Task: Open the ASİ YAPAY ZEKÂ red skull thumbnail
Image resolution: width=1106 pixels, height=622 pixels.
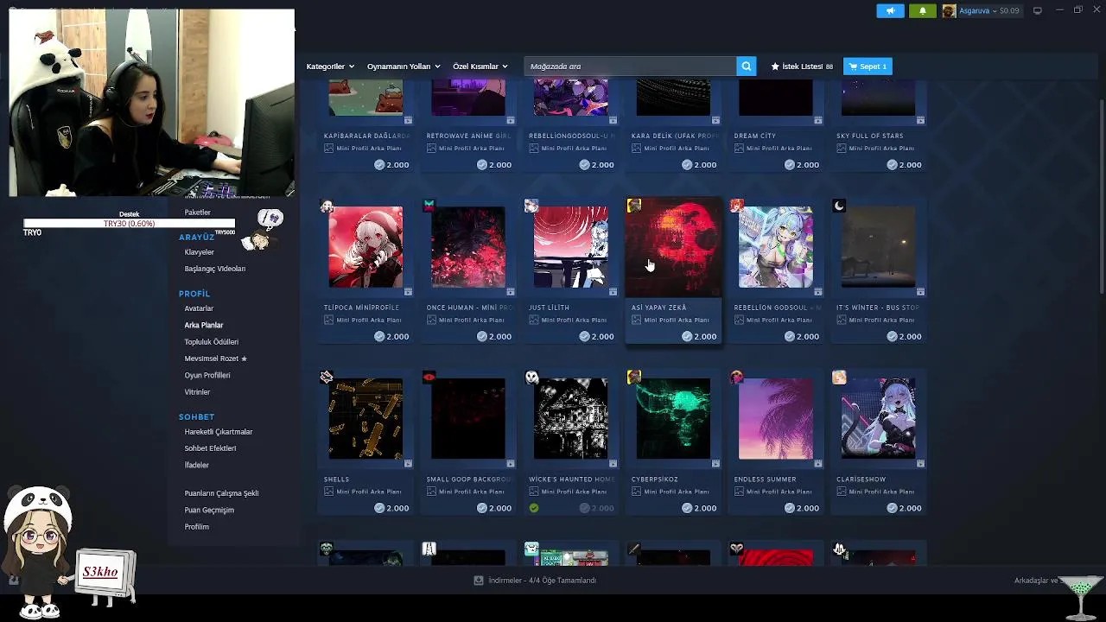Action: (x=673, y=247)
